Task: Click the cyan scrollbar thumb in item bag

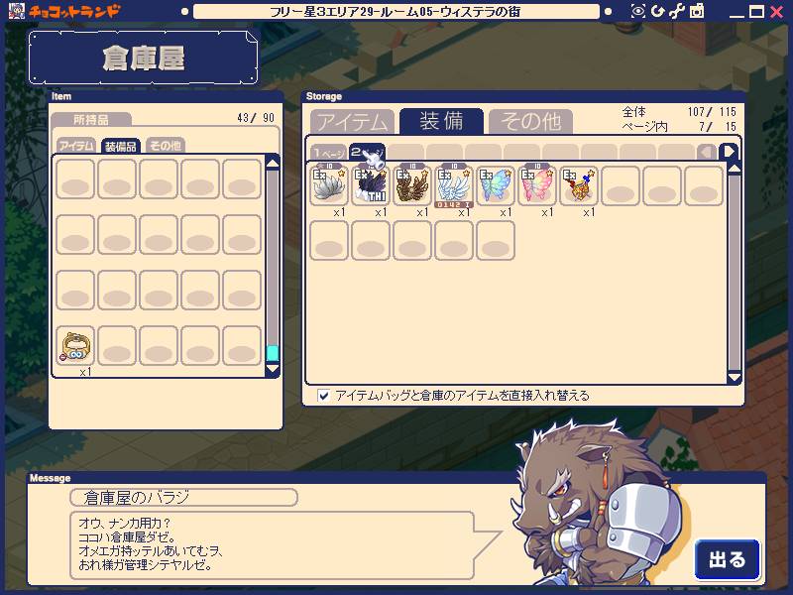Action: tap(273, 353)
